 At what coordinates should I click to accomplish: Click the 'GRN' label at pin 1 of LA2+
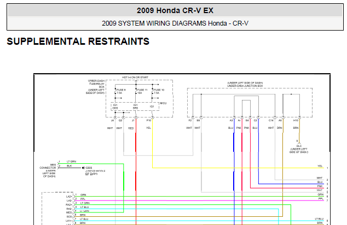pyautogui.click(x=83, y=195)
